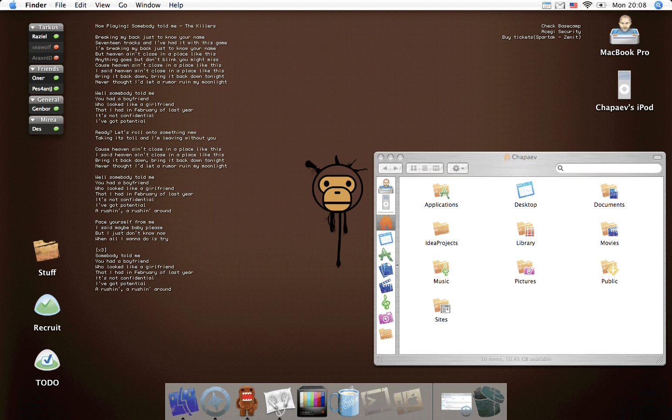Collapse the General buddy group
The width and height of the screenshot is (672, 420).
pyautogui.click(x=33, y=100)
